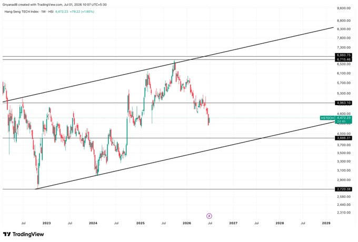Viewport: 358px width, 242px height.
Task: Click the 7,800.00 price axis label
Action: click(x=344, y=38)
